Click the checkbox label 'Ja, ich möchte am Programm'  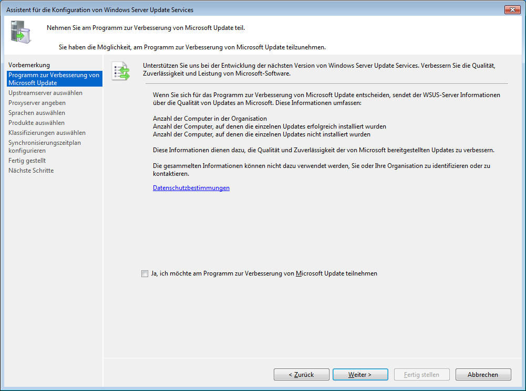(264, 274)
